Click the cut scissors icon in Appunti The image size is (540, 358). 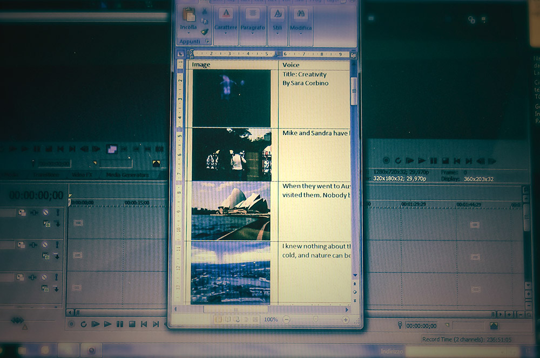(x=205, y=11)
